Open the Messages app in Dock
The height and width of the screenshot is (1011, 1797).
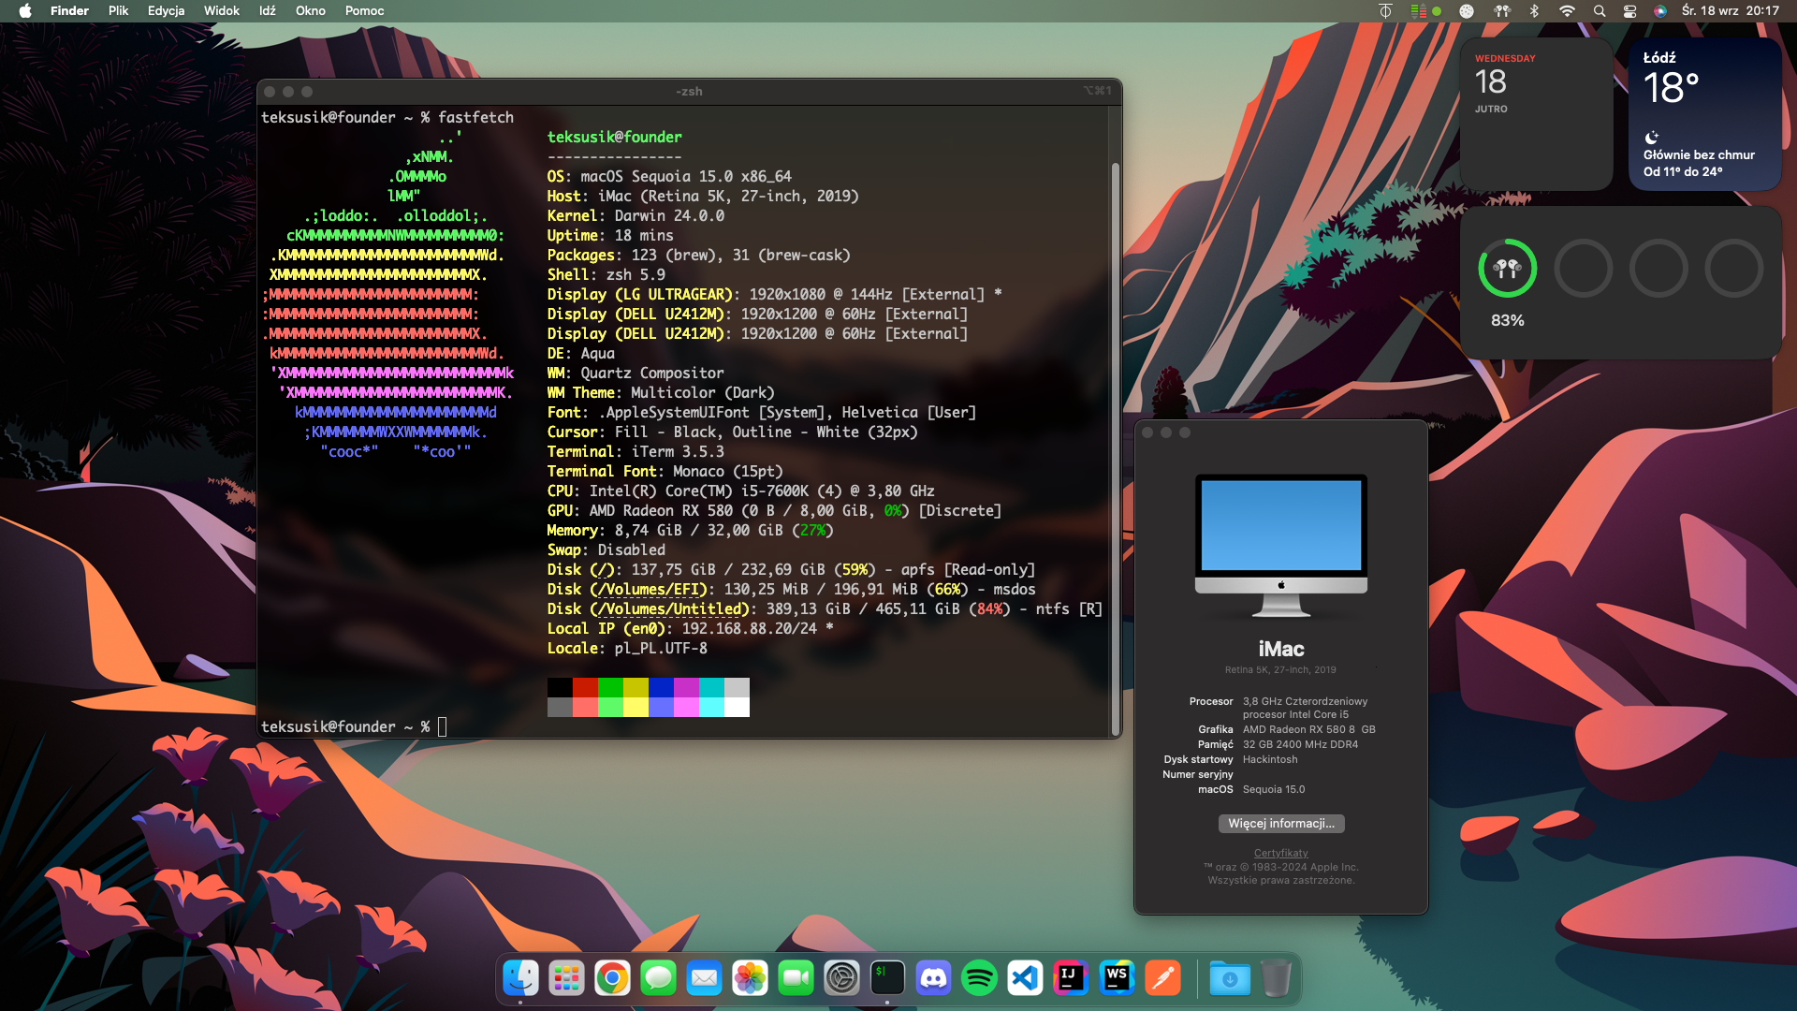(658, 978)
